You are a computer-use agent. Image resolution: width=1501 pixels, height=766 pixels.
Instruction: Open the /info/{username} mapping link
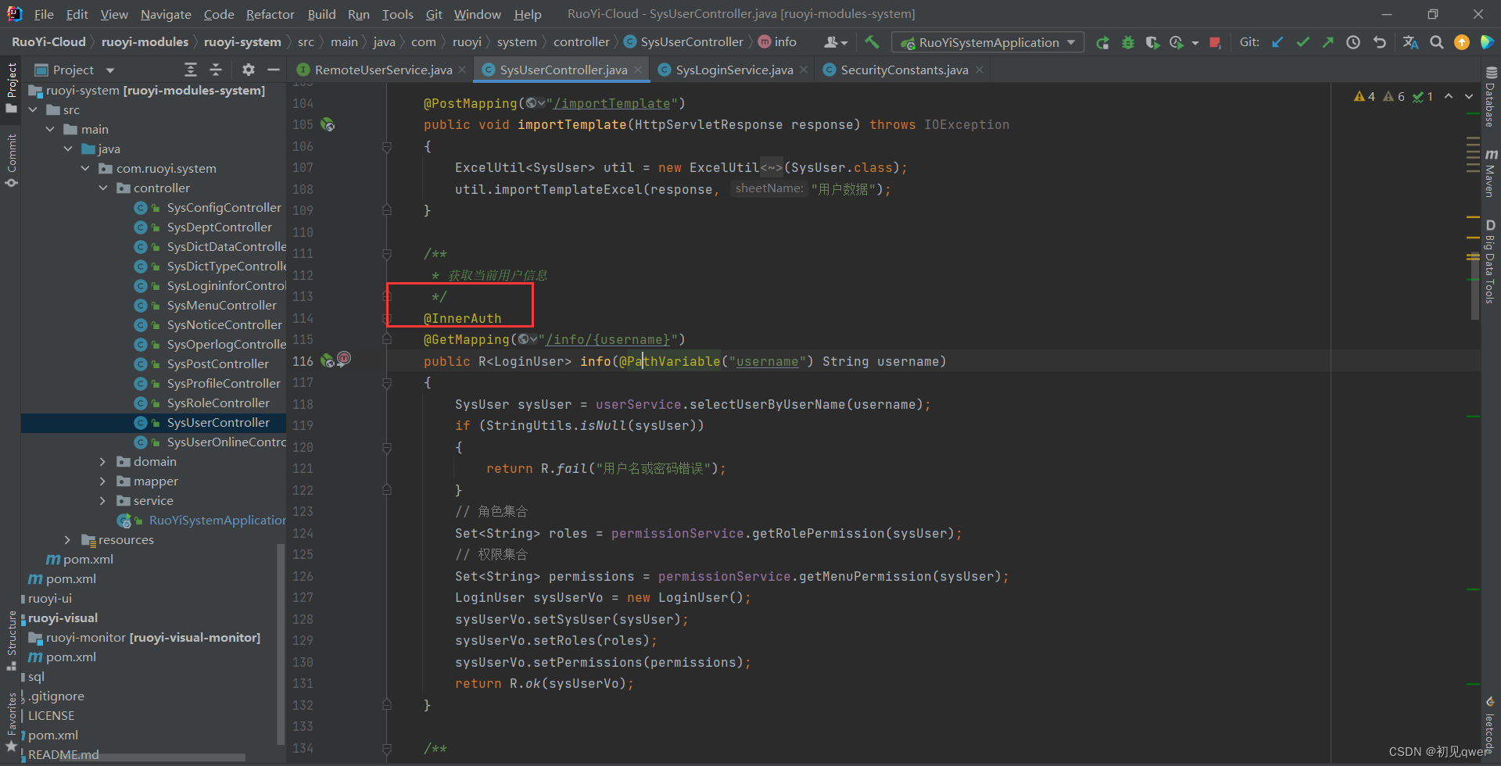tap(607, 340)
